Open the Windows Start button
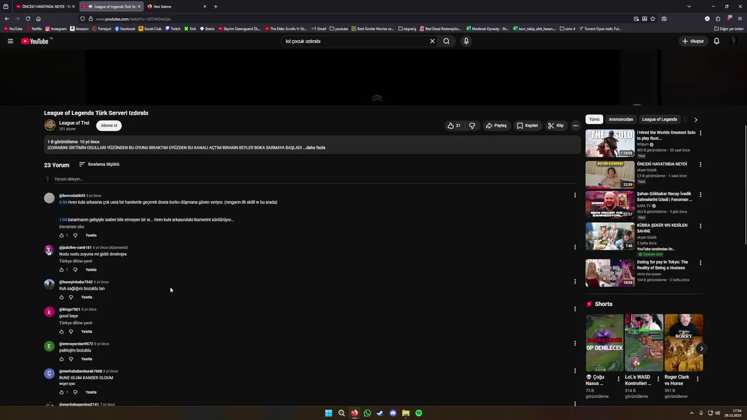Viewport: 747px width, 420px height. pos(329,413)
